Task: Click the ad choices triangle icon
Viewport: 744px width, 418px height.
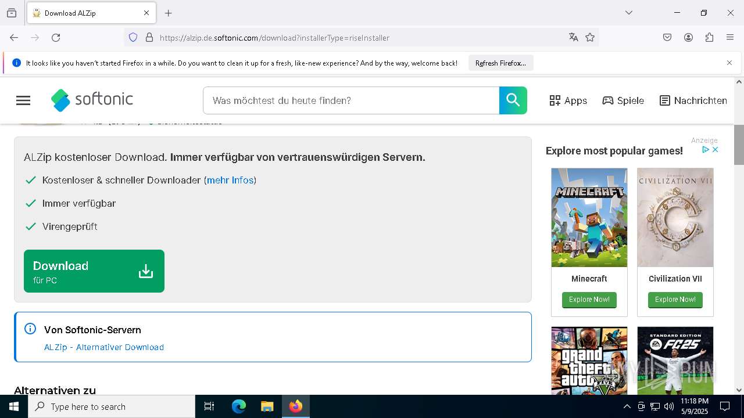Action: [x=706, y=150]
